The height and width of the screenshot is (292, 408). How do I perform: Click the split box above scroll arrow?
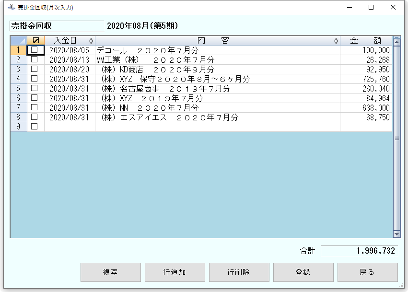click(396, 37)
